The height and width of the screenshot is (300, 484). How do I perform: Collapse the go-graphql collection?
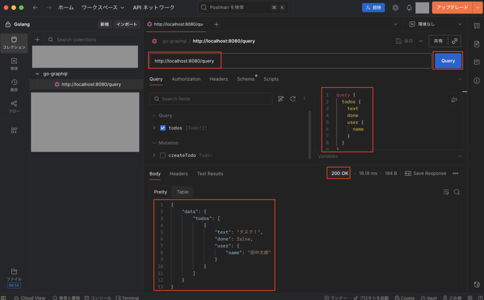pos(38,74)
